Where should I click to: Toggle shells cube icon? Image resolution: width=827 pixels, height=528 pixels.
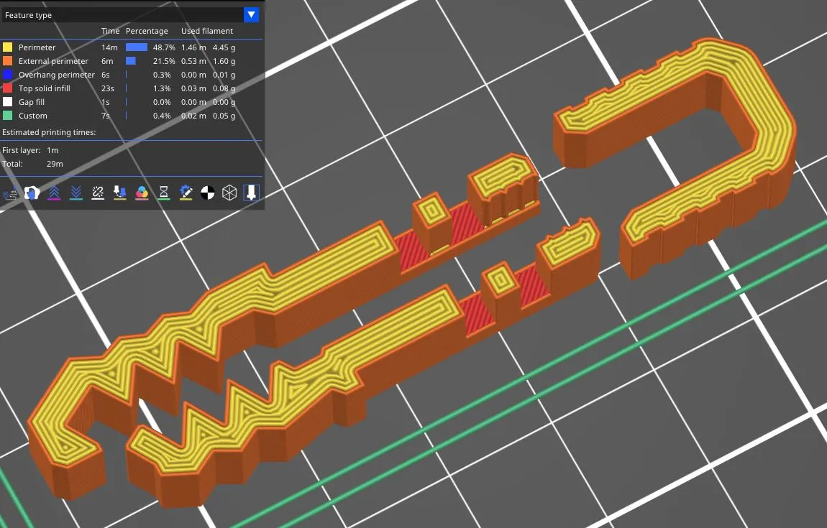coord(229,193)
